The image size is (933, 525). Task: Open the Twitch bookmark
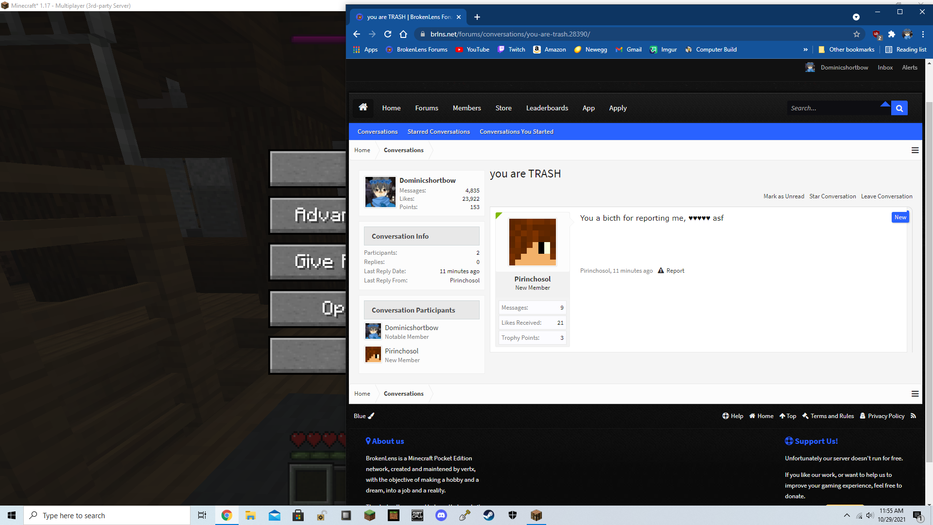pos(512,50)
